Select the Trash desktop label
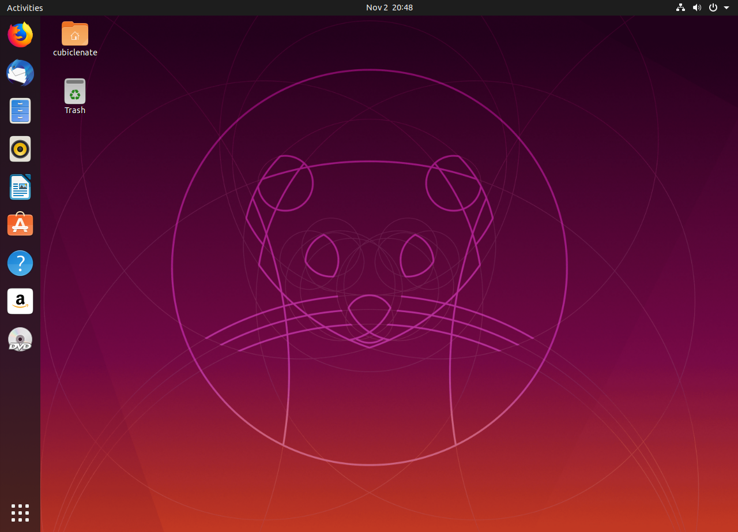The width and height of the screenshot is (738, 532). coord(75,110)
